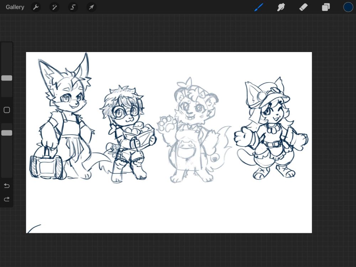Activate the Selection tool
This screenshot has width=356, height=267.
pos(73,7)
